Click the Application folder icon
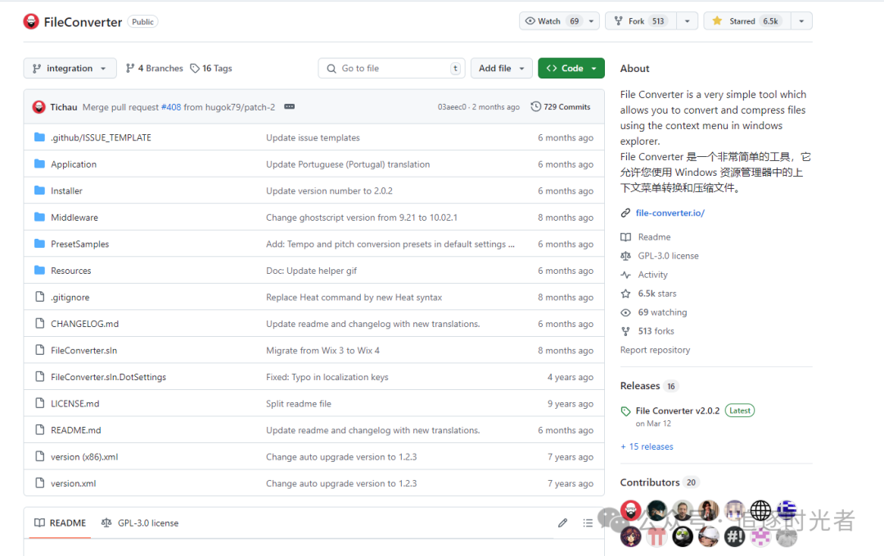The image size is (884, 556). tap(39, 164)
